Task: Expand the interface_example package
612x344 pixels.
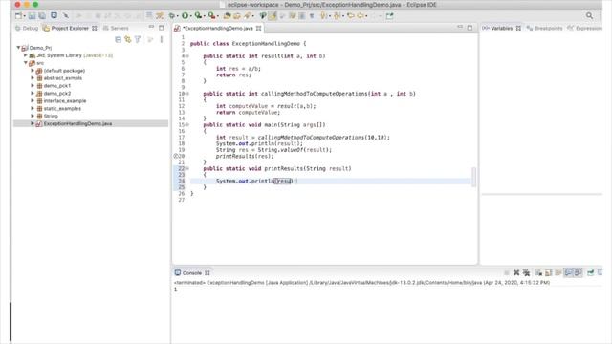Action: point(33,100)
